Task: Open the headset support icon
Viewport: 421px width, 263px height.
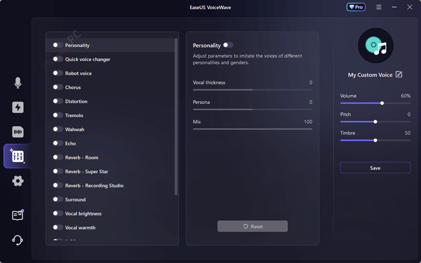Action: tap(18, 240)
